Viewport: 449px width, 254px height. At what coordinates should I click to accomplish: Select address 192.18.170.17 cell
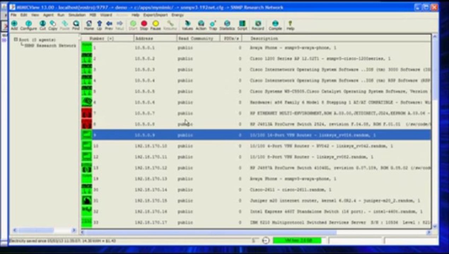point(151,223)
